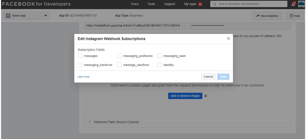Screen dimensions: 306x139
Task: Open the Docs menu
Action: pyautogui.click(x=135, y=4)
